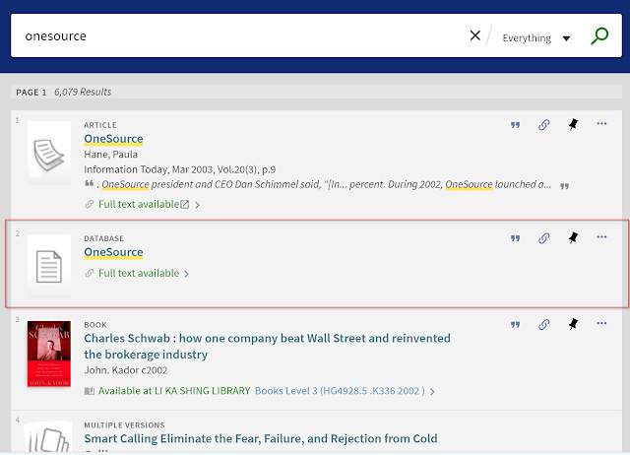
Task: Expand availability chevron for OneSource article
Action: tap(197, 205)
